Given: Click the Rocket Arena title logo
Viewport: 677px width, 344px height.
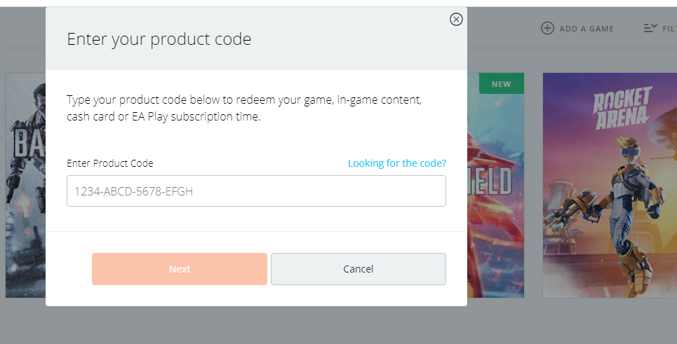Looking at the screenshot, I should pos(622,110).
